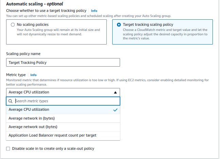
Task: Open Info link next to Metric type
Action: (33, 75)
